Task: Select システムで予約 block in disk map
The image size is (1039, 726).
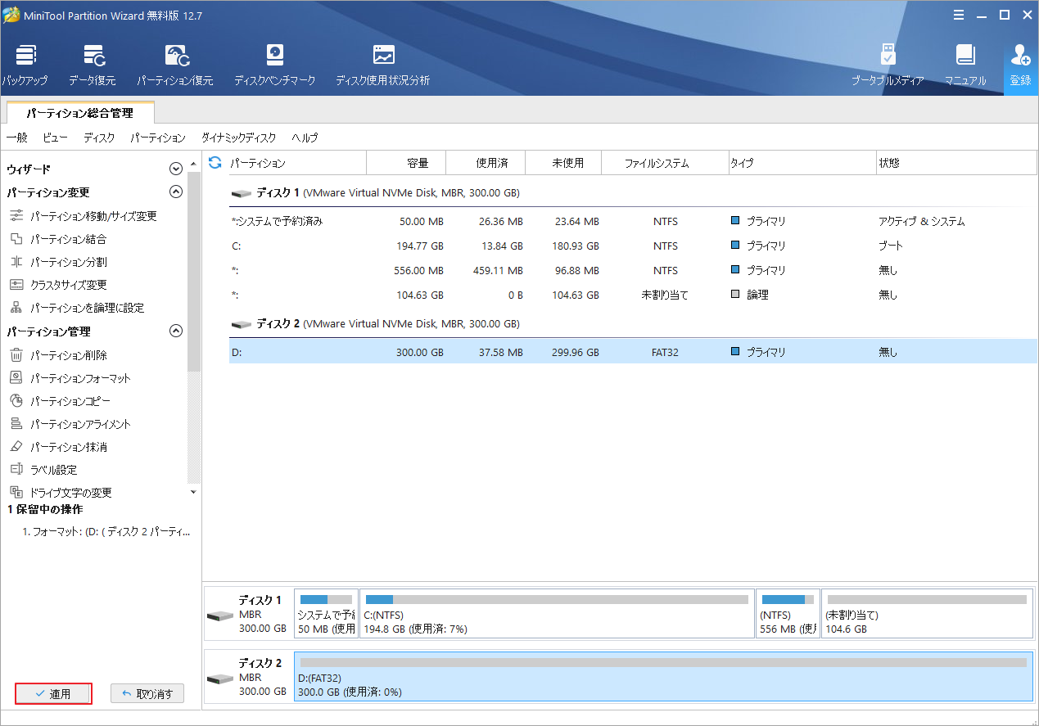Action: pyautogui.click(x=326, y=613)
